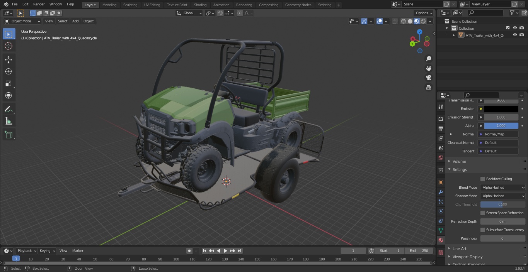
Task: Switch to Wireframe viewport shading
Action: (404, 21)
